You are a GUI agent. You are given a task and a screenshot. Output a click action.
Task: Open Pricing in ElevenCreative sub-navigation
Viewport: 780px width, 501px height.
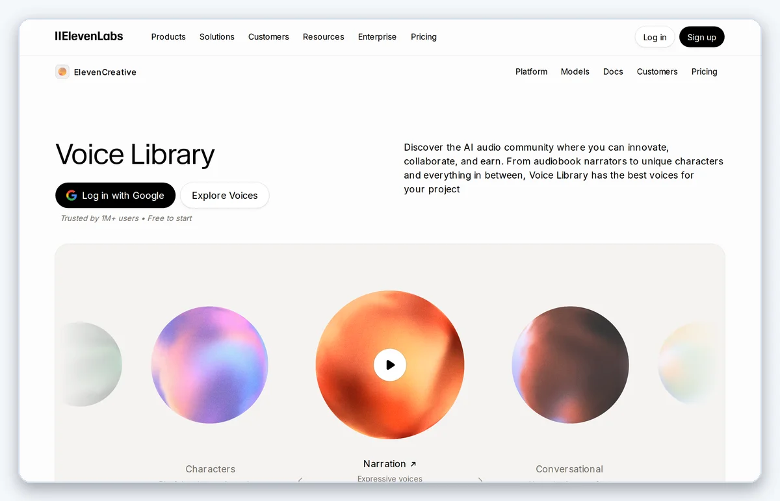705,71
